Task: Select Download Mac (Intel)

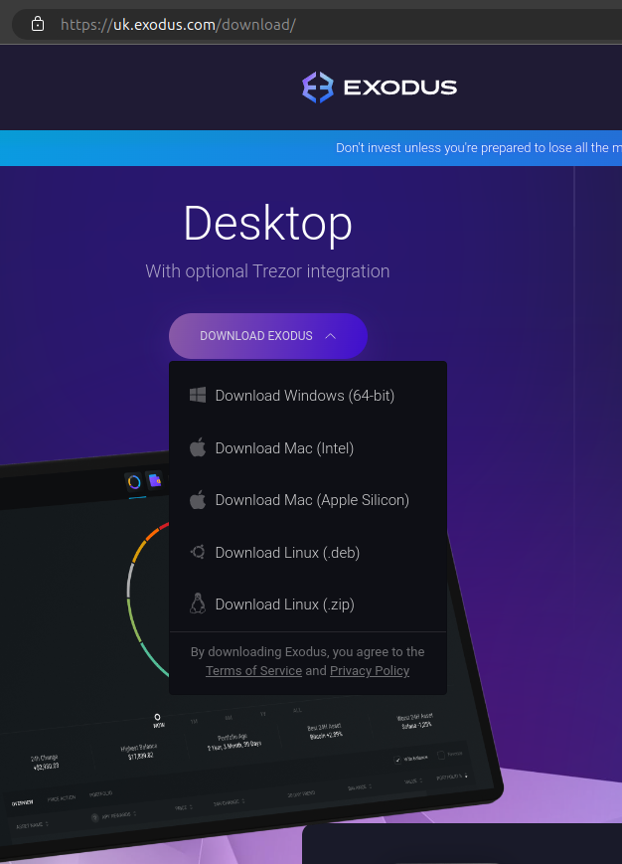Action: pos(308,448)
